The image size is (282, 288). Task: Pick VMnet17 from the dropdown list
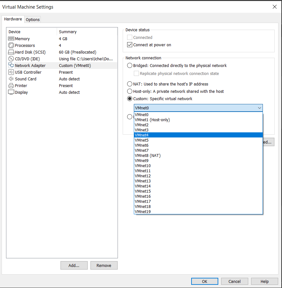click(x=198, y=202)
